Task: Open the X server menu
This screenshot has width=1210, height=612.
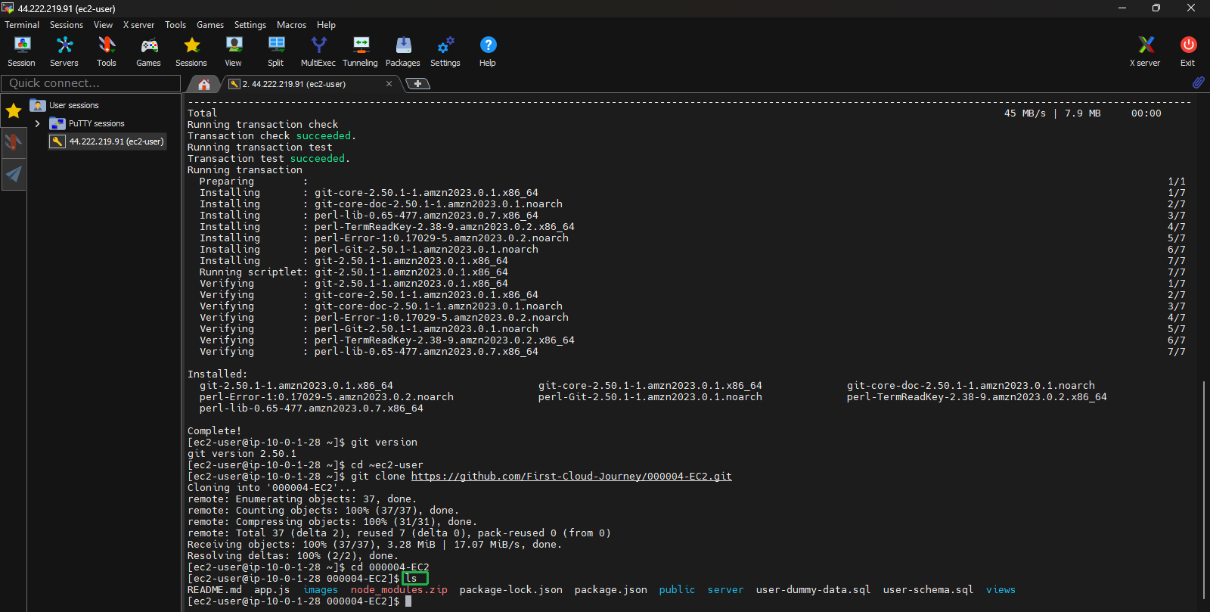Action: click(138, 25)
